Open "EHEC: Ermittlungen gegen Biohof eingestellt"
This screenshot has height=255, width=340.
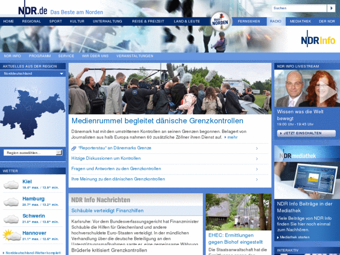(235, 239)
